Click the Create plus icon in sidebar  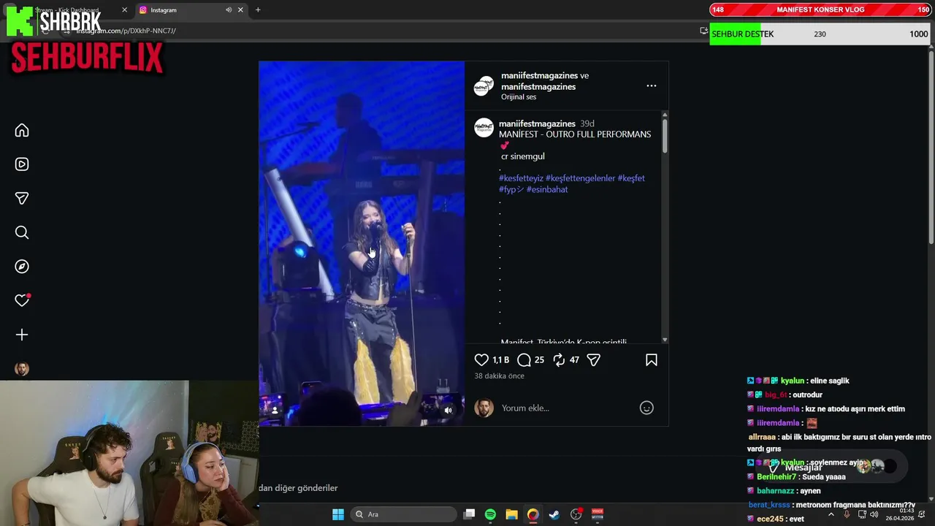tap(22, 335)
